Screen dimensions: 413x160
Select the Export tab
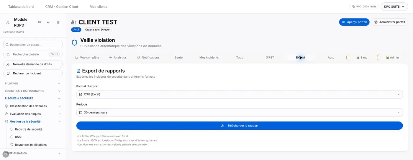click(x=301, y=57)
